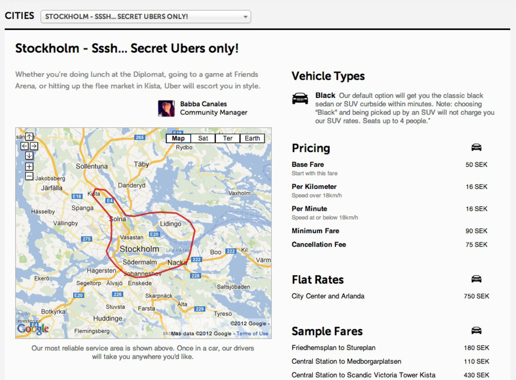This screenshot has height=380, width=516.
Task: Open the CITIES selector dropdown
Action: 145,17
